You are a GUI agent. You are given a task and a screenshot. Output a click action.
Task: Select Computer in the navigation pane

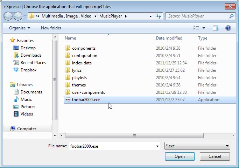27,129
